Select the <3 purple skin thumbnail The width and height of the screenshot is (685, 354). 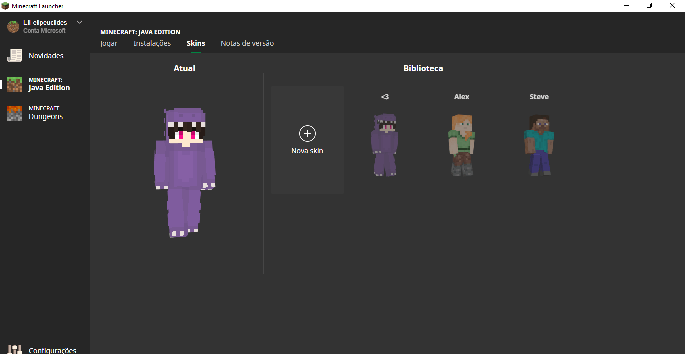point(385,145)
